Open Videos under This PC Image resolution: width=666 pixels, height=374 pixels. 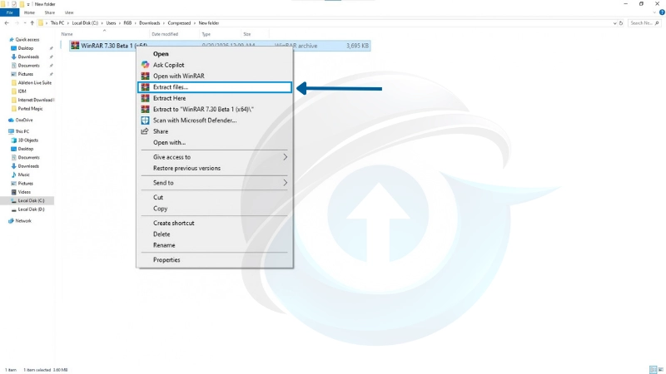(24, 192)
